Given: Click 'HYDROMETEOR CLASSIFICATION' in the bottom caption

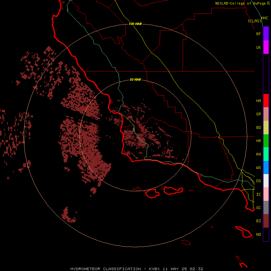Looking at the screenshot, I should pyautogui.click(x=106, y=269).
